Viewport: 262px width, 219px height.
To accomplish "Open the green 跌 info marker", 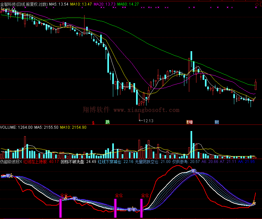I will (107, 122).
